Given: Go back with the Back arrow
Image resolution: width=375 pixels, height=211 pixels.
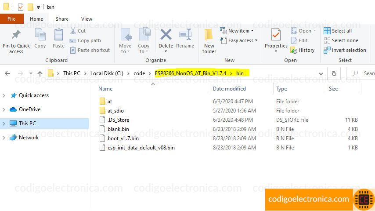Looking at the screenshot, I should click(x=7, y=73).
